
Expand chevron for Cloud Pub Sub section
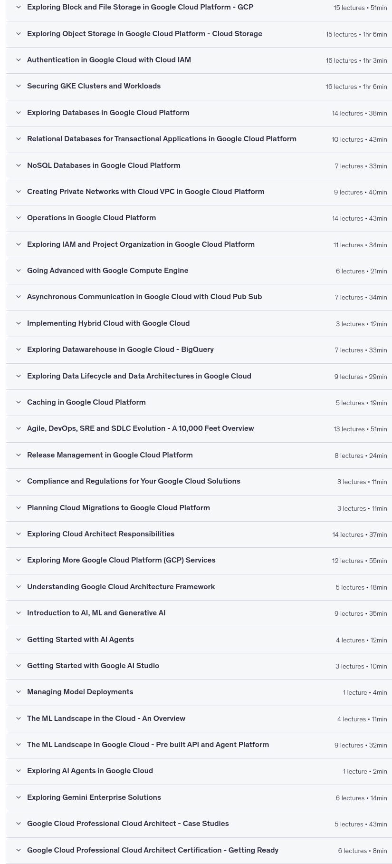pyautogui.click(x=19, y=297)
